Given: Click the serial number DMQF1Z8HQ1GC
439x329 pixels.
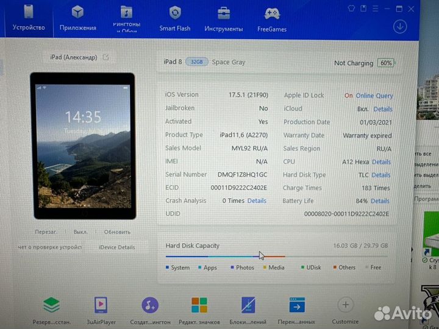Looking at the screenshot, I should pos(242,175).
